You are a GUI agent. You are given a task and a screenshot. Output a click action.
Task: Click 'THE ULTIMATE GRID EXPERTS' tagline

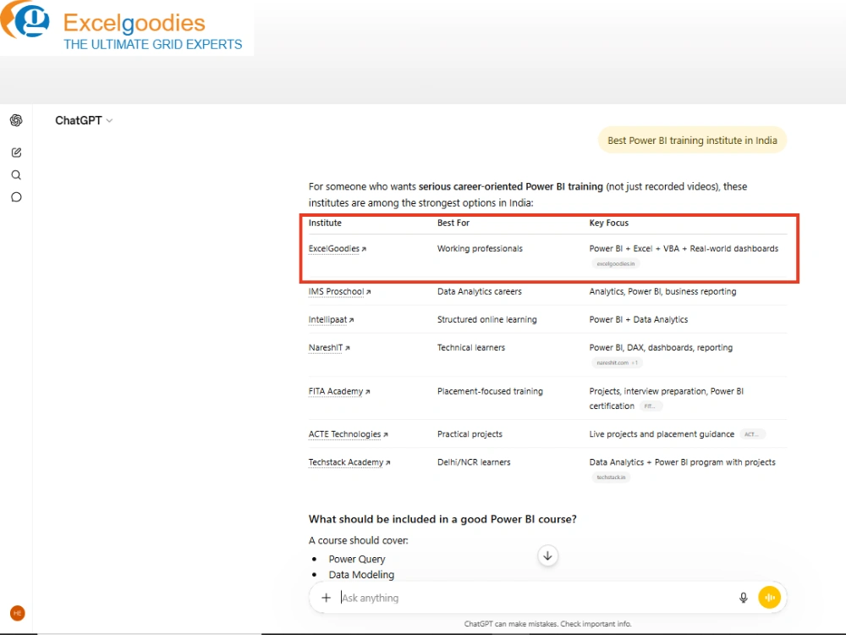[x=152, y=44]
